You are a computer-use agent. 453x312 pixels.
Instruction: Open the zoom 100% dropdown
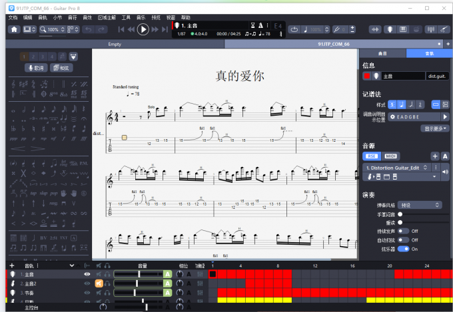click(x=52, y=29)
